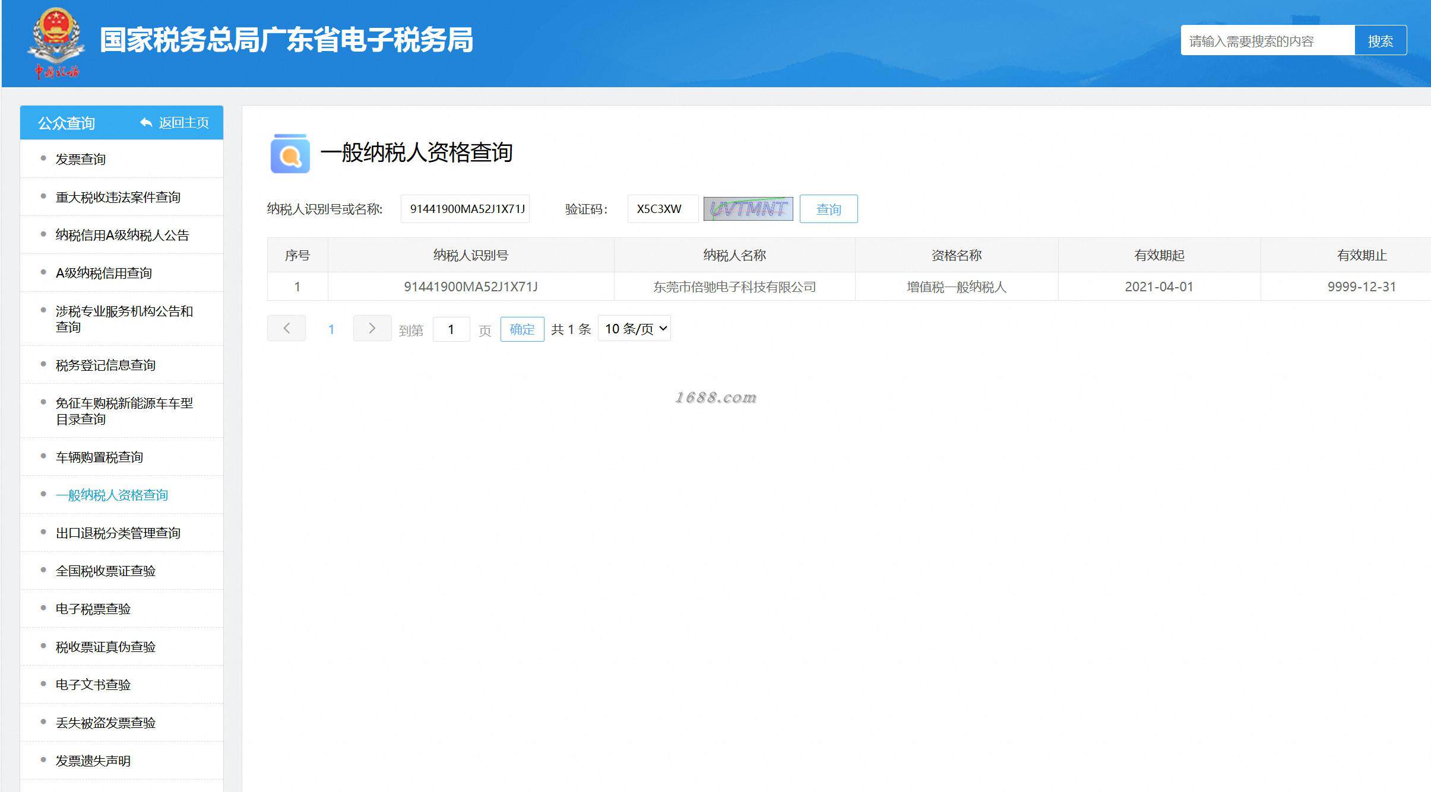Image resolution: width=1431 pixels, height=792 pixels.
Task: Click page number 1 link
Action: pyautogui.click(x=331, y=329)
